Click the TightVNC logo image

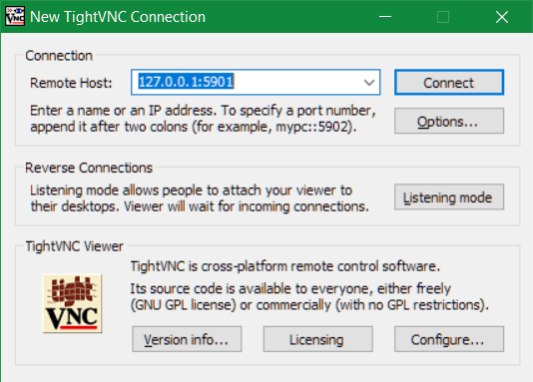(72, 303)
